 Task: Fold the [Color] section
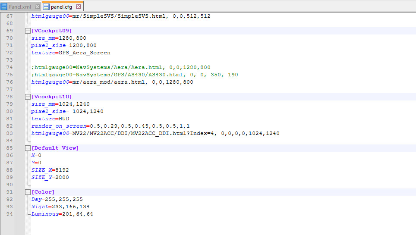point(28,192)
